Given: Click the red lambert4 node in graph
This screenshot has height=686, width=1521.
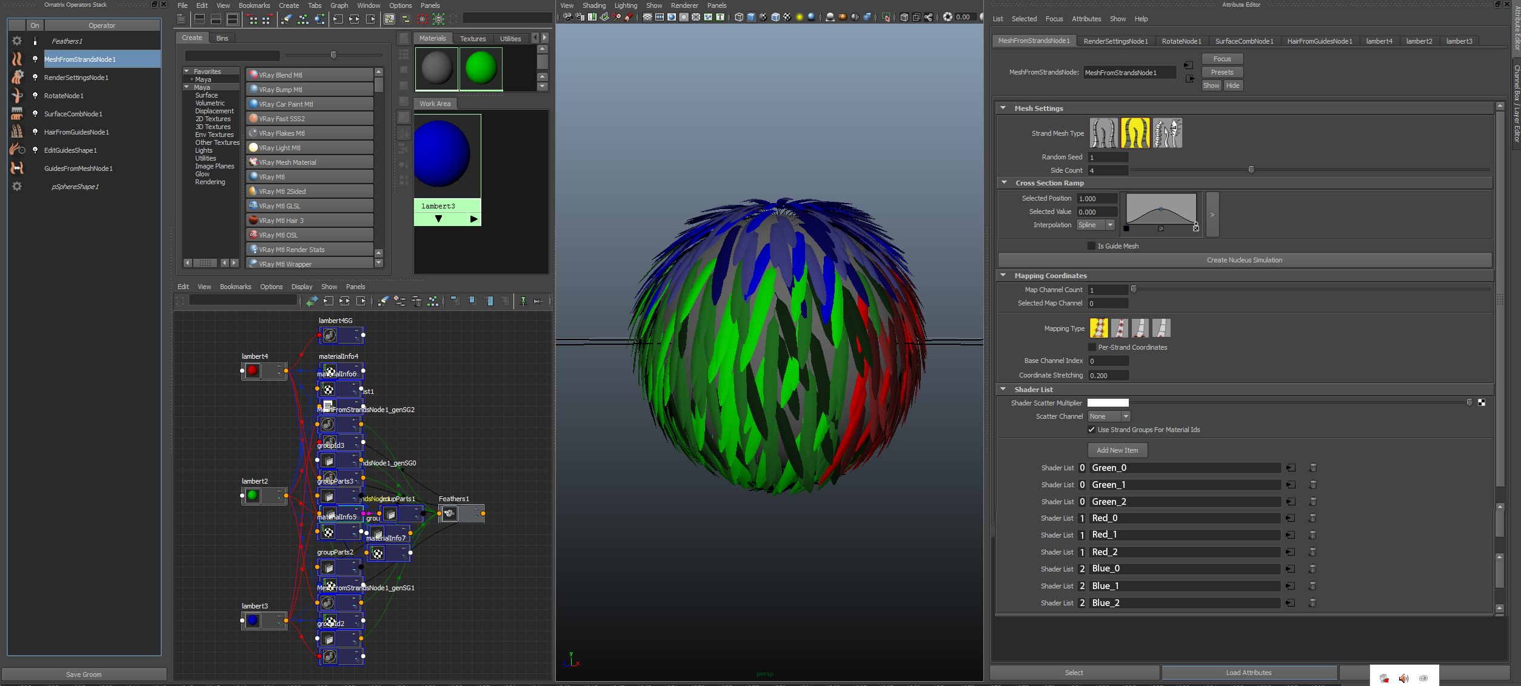Looking at the screenshot, I should [x=253, y=371].
